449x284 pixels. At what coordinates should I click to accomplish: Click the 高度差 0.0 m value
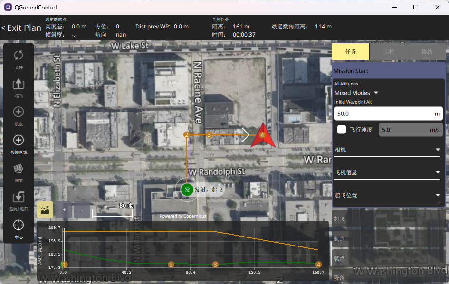pyautogui.click(x=79, y=27)
